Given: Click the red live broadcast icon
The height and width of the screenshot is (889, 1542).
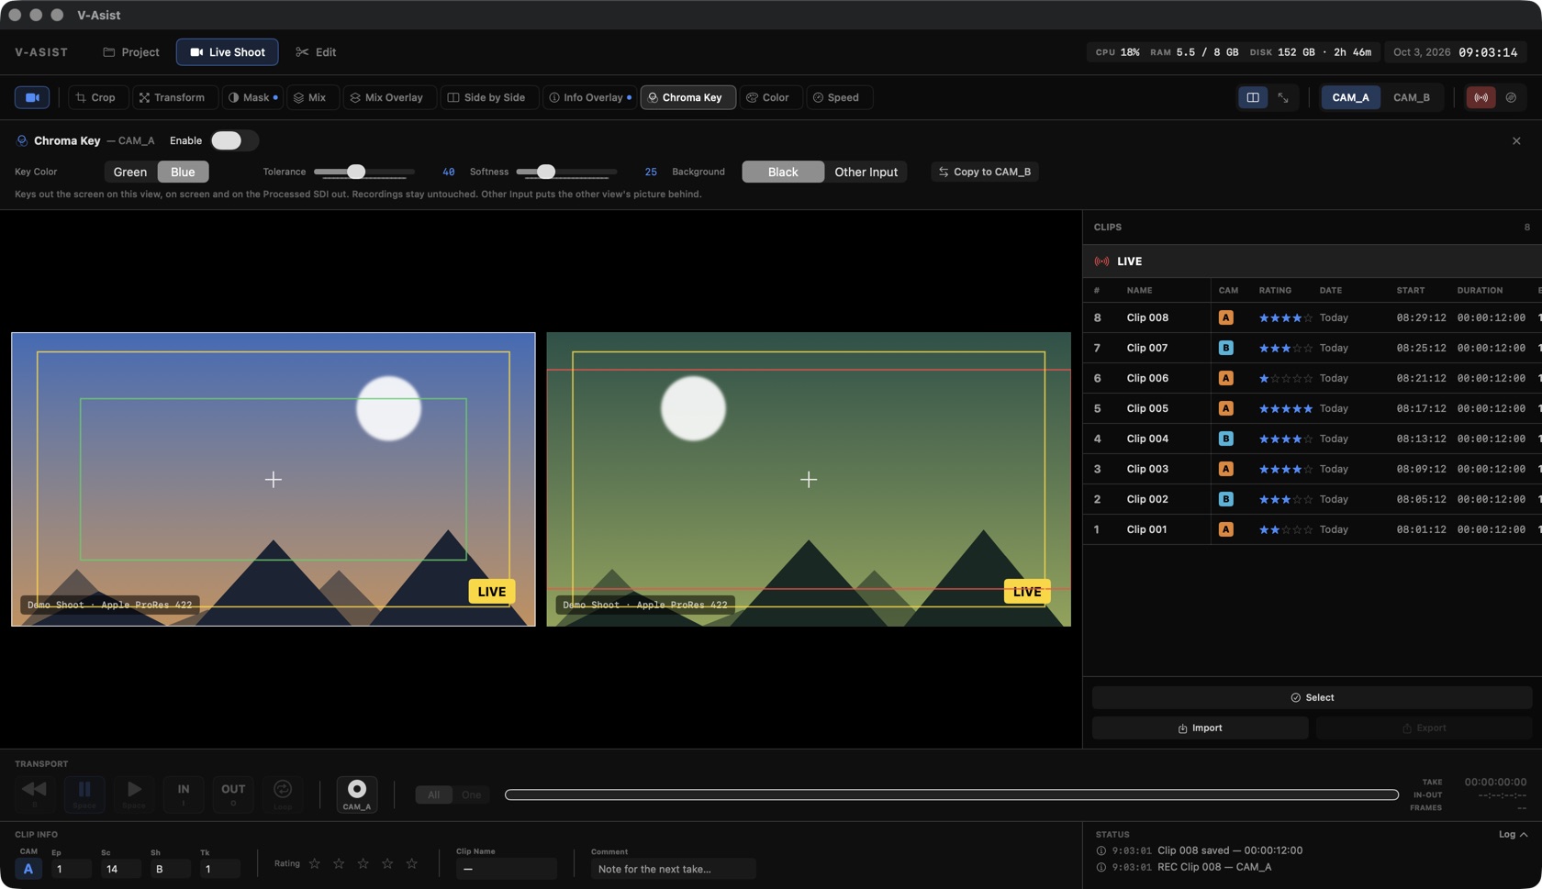Looking at the screenshot, I should pyautogui.click(x=1481, y=97).
